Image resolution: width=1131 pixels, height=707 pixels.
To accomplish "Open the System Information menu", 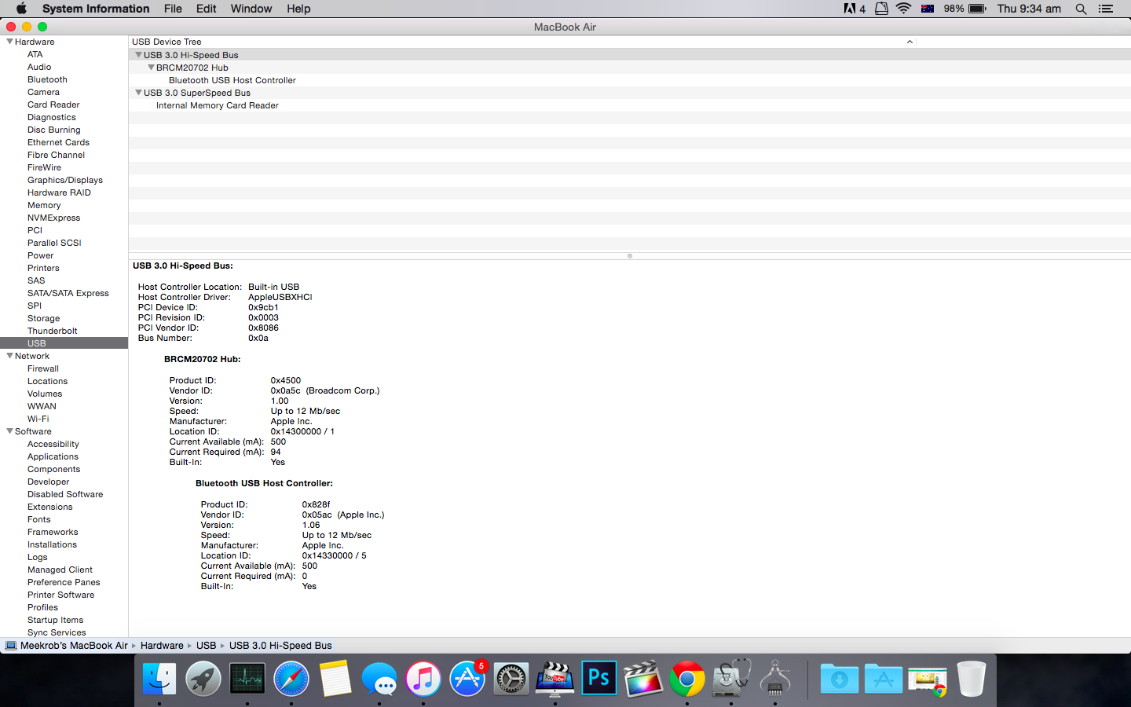I will 96,9.
